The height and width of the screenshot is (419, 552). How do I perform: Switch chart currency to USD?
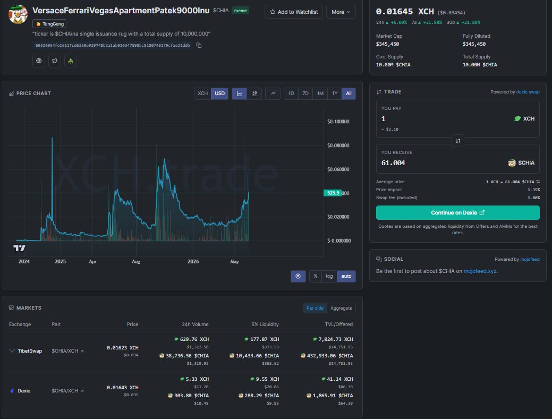[x=219, y=93]
